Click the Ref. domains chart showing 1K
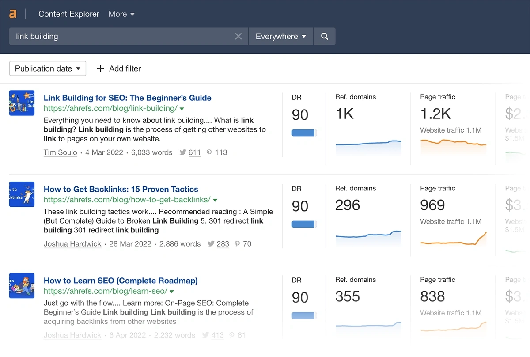This screenshot has height=357, width=530. [x=368, y=147]
